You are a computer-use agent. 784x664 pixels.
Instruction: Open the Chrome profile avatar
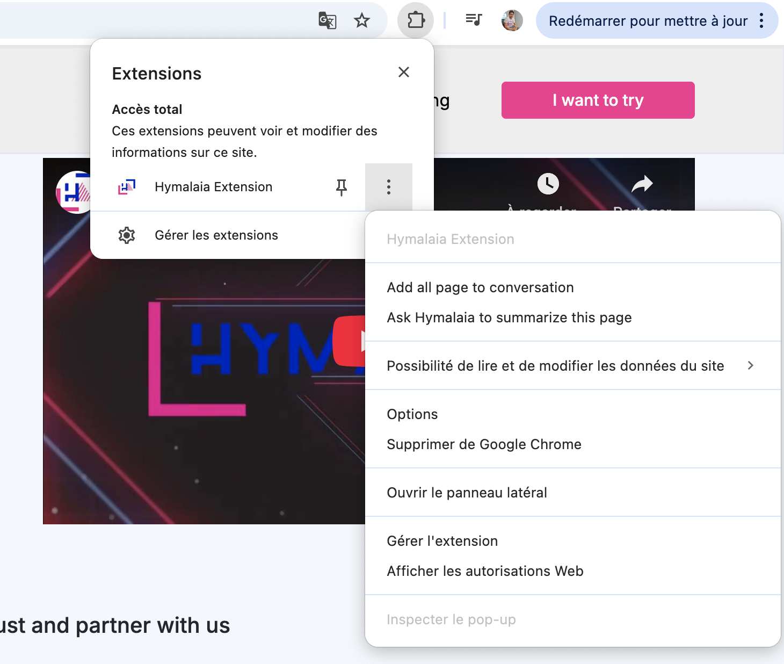[x=512, y=20]
